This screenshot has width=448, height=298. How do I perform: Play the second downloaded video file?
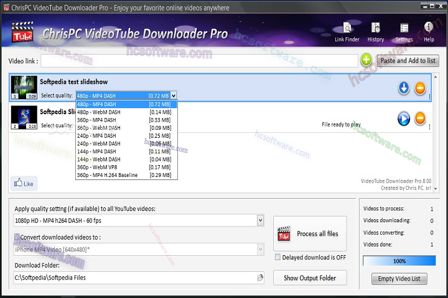404,119
